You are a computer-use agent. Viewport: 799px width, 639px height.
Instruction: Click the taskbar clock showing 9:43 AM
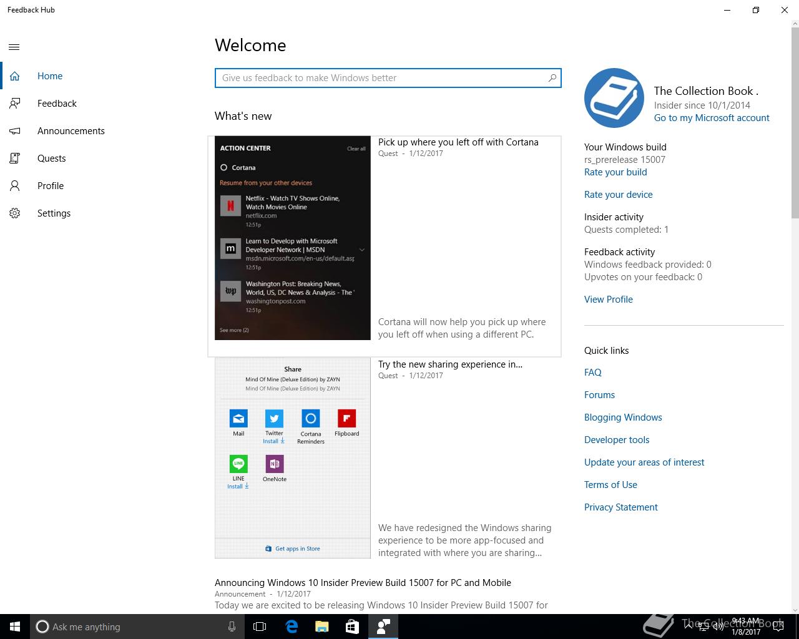point(746,627)
